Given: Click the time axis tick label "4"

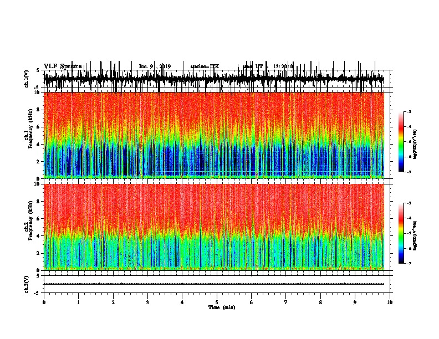Looking at the screenshot, I should 182,302.
